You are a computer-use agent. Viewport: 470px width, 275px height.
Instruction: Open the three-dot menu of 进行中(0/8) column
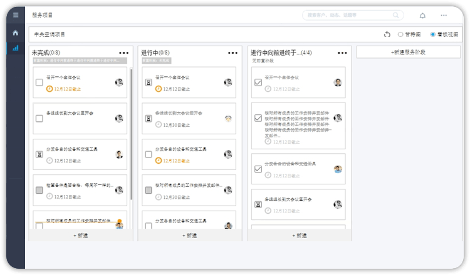232,53
